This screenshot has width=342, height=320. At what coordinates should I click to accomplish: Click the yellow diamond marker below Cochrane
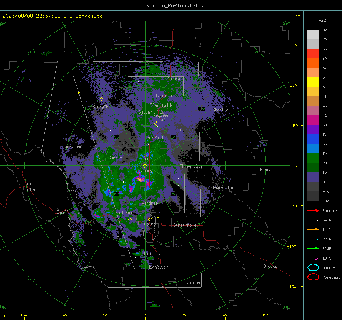tap(130, 220)
